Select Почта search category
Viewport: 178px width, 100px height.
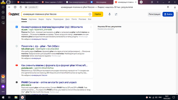tap(74, 19)
